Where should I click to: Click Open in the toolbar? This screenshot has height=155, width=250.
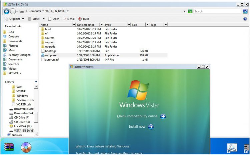coord(54,19)
